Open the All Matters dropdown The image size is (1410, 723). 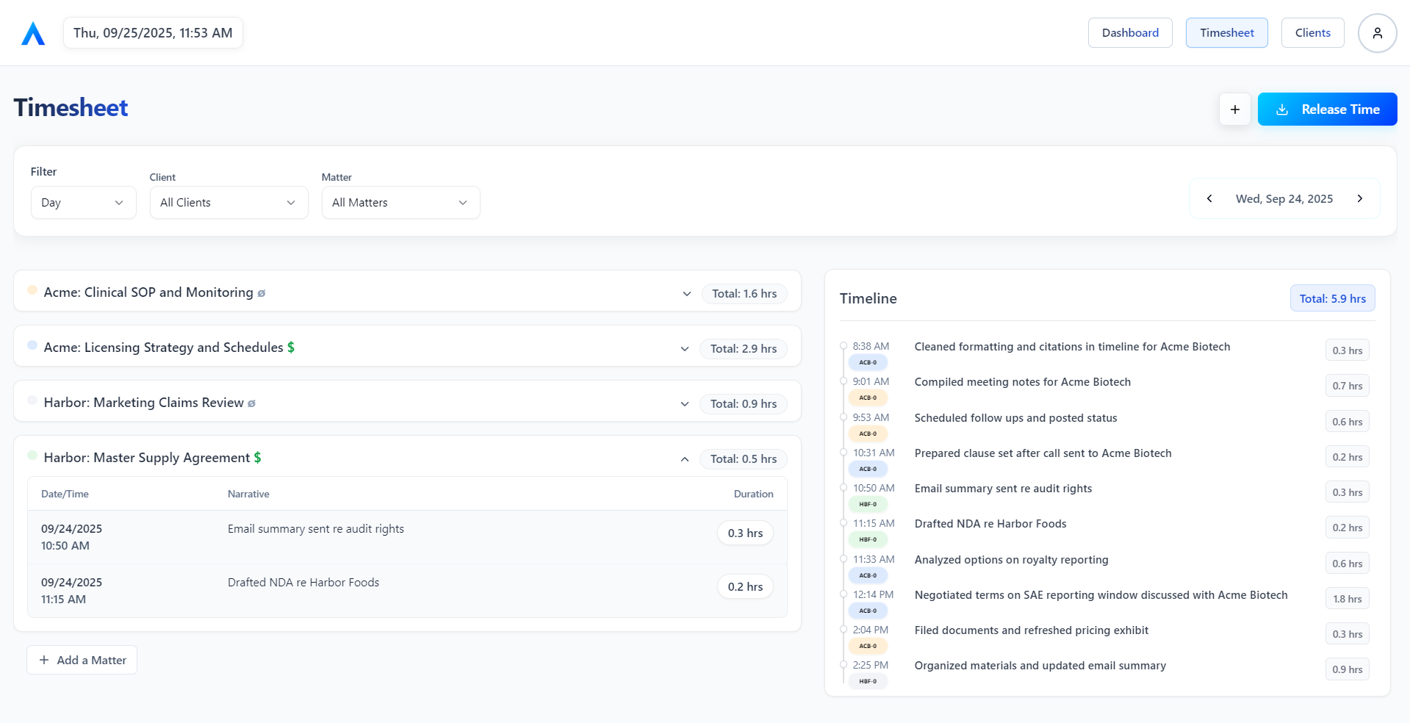coord(400,203)
